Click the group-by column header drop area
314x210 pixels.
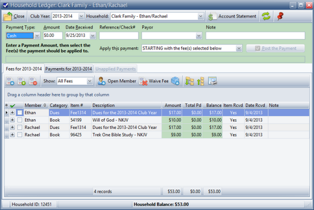(157, 95)
